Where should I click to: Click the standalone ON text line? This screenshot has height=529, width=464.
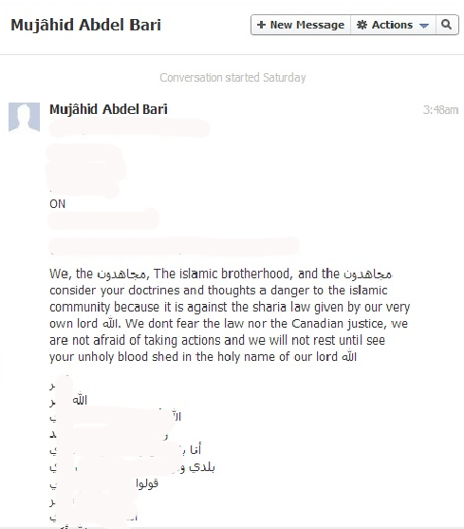(x=57, y=204)
